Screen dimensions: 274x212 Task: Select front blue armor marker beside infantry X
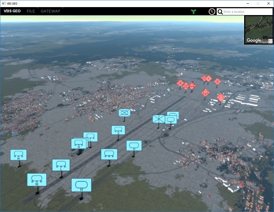[x=171, y=120]
